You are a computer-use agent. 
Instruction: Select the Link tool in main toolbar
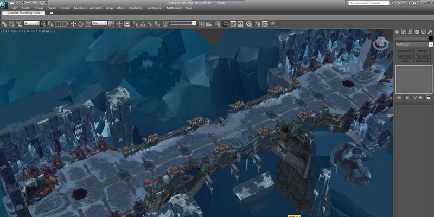4,24
